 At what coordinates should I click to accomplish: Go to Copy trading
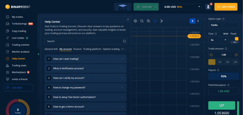pos(16,31)
